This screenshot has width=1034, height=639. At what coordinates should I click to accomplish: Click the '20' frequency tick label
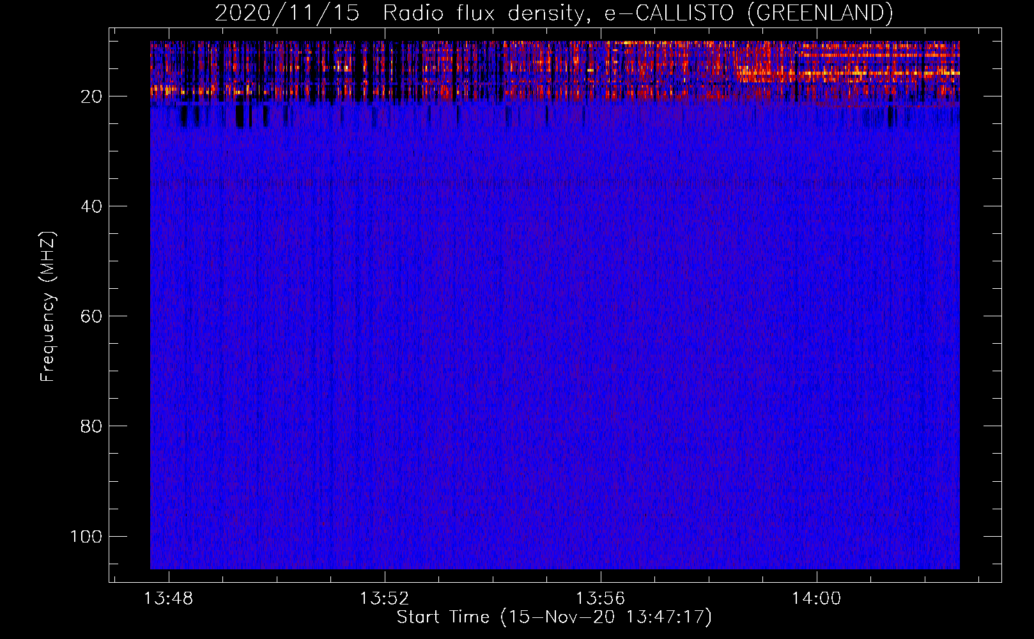(x=91, y=96)
